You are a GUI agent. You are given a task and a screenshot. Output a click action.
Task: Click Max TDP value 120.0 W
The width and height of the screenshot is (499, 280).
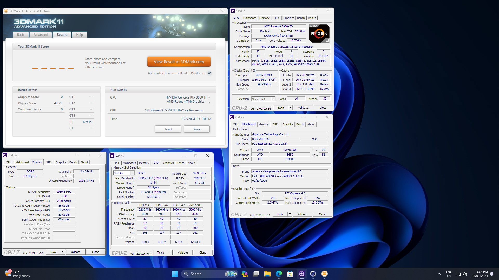pyautogui.click(x=300, y=31)
